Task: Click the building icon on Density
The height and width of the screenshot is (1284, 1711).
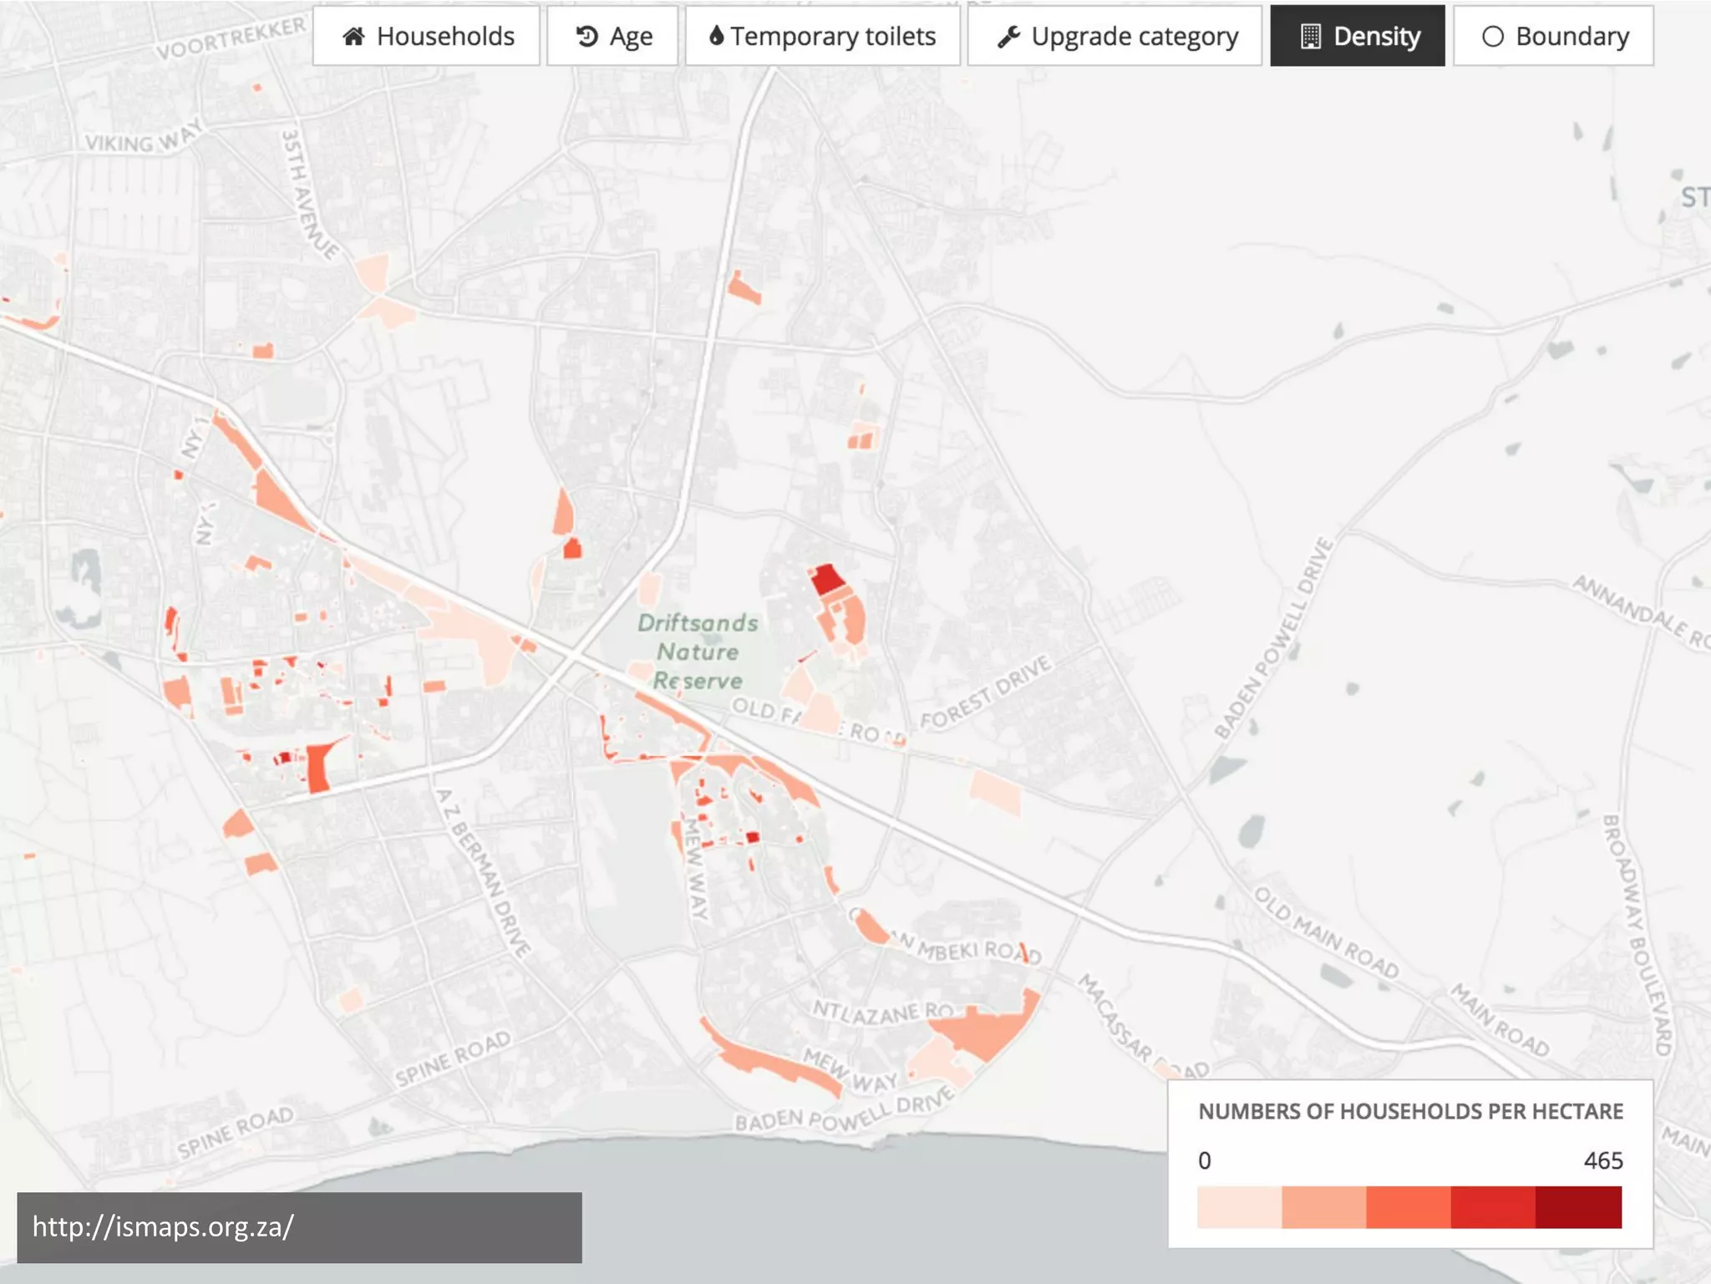Action: [1310, 36]
